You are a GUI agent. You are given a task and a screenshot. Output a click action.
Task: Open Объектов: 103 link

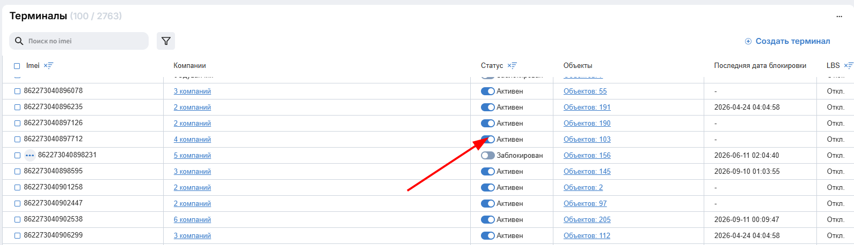coord(587,140)
